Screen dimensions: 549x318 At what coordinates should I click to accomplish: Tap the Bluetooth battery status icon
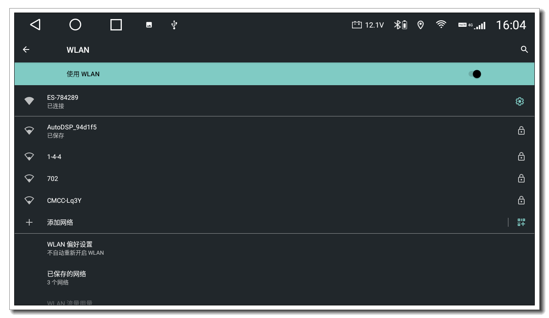(400, 25)
